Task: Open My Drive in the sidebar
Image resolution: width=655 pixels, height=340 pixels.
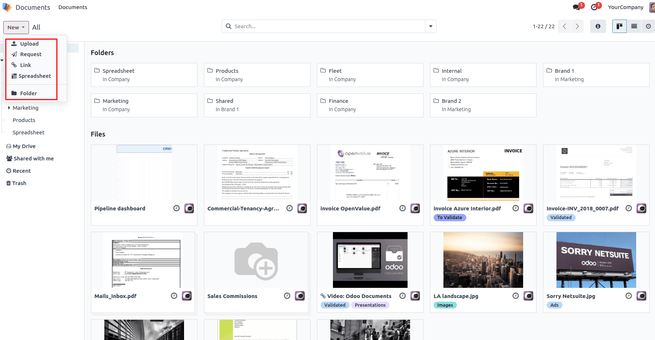Action: tap(21, 146)
